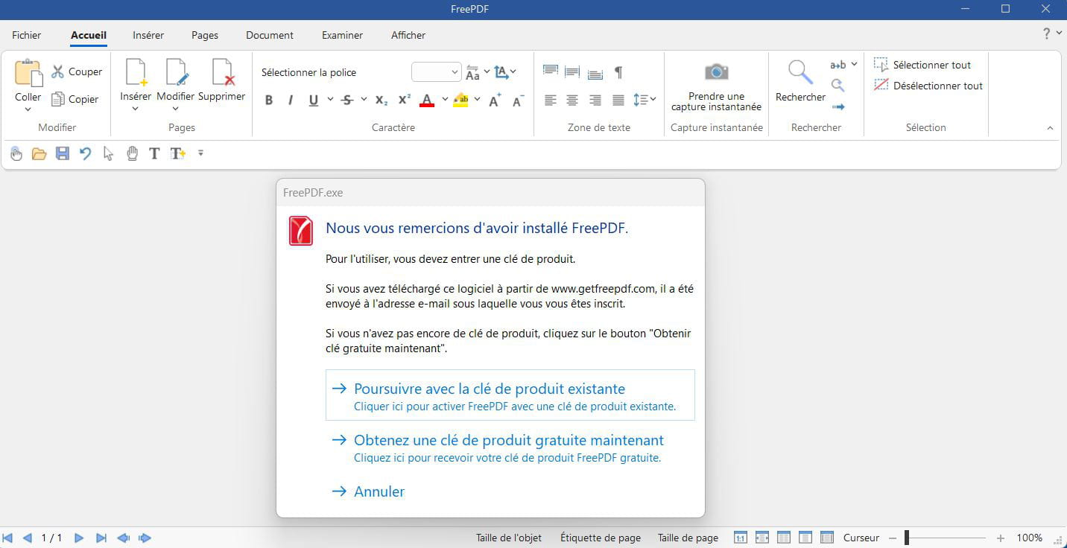Open the character spacing Aa dropdown arrow
The width and height of the screenshot is (1067, 548).
pyautogui.click(x=487, y=71)
